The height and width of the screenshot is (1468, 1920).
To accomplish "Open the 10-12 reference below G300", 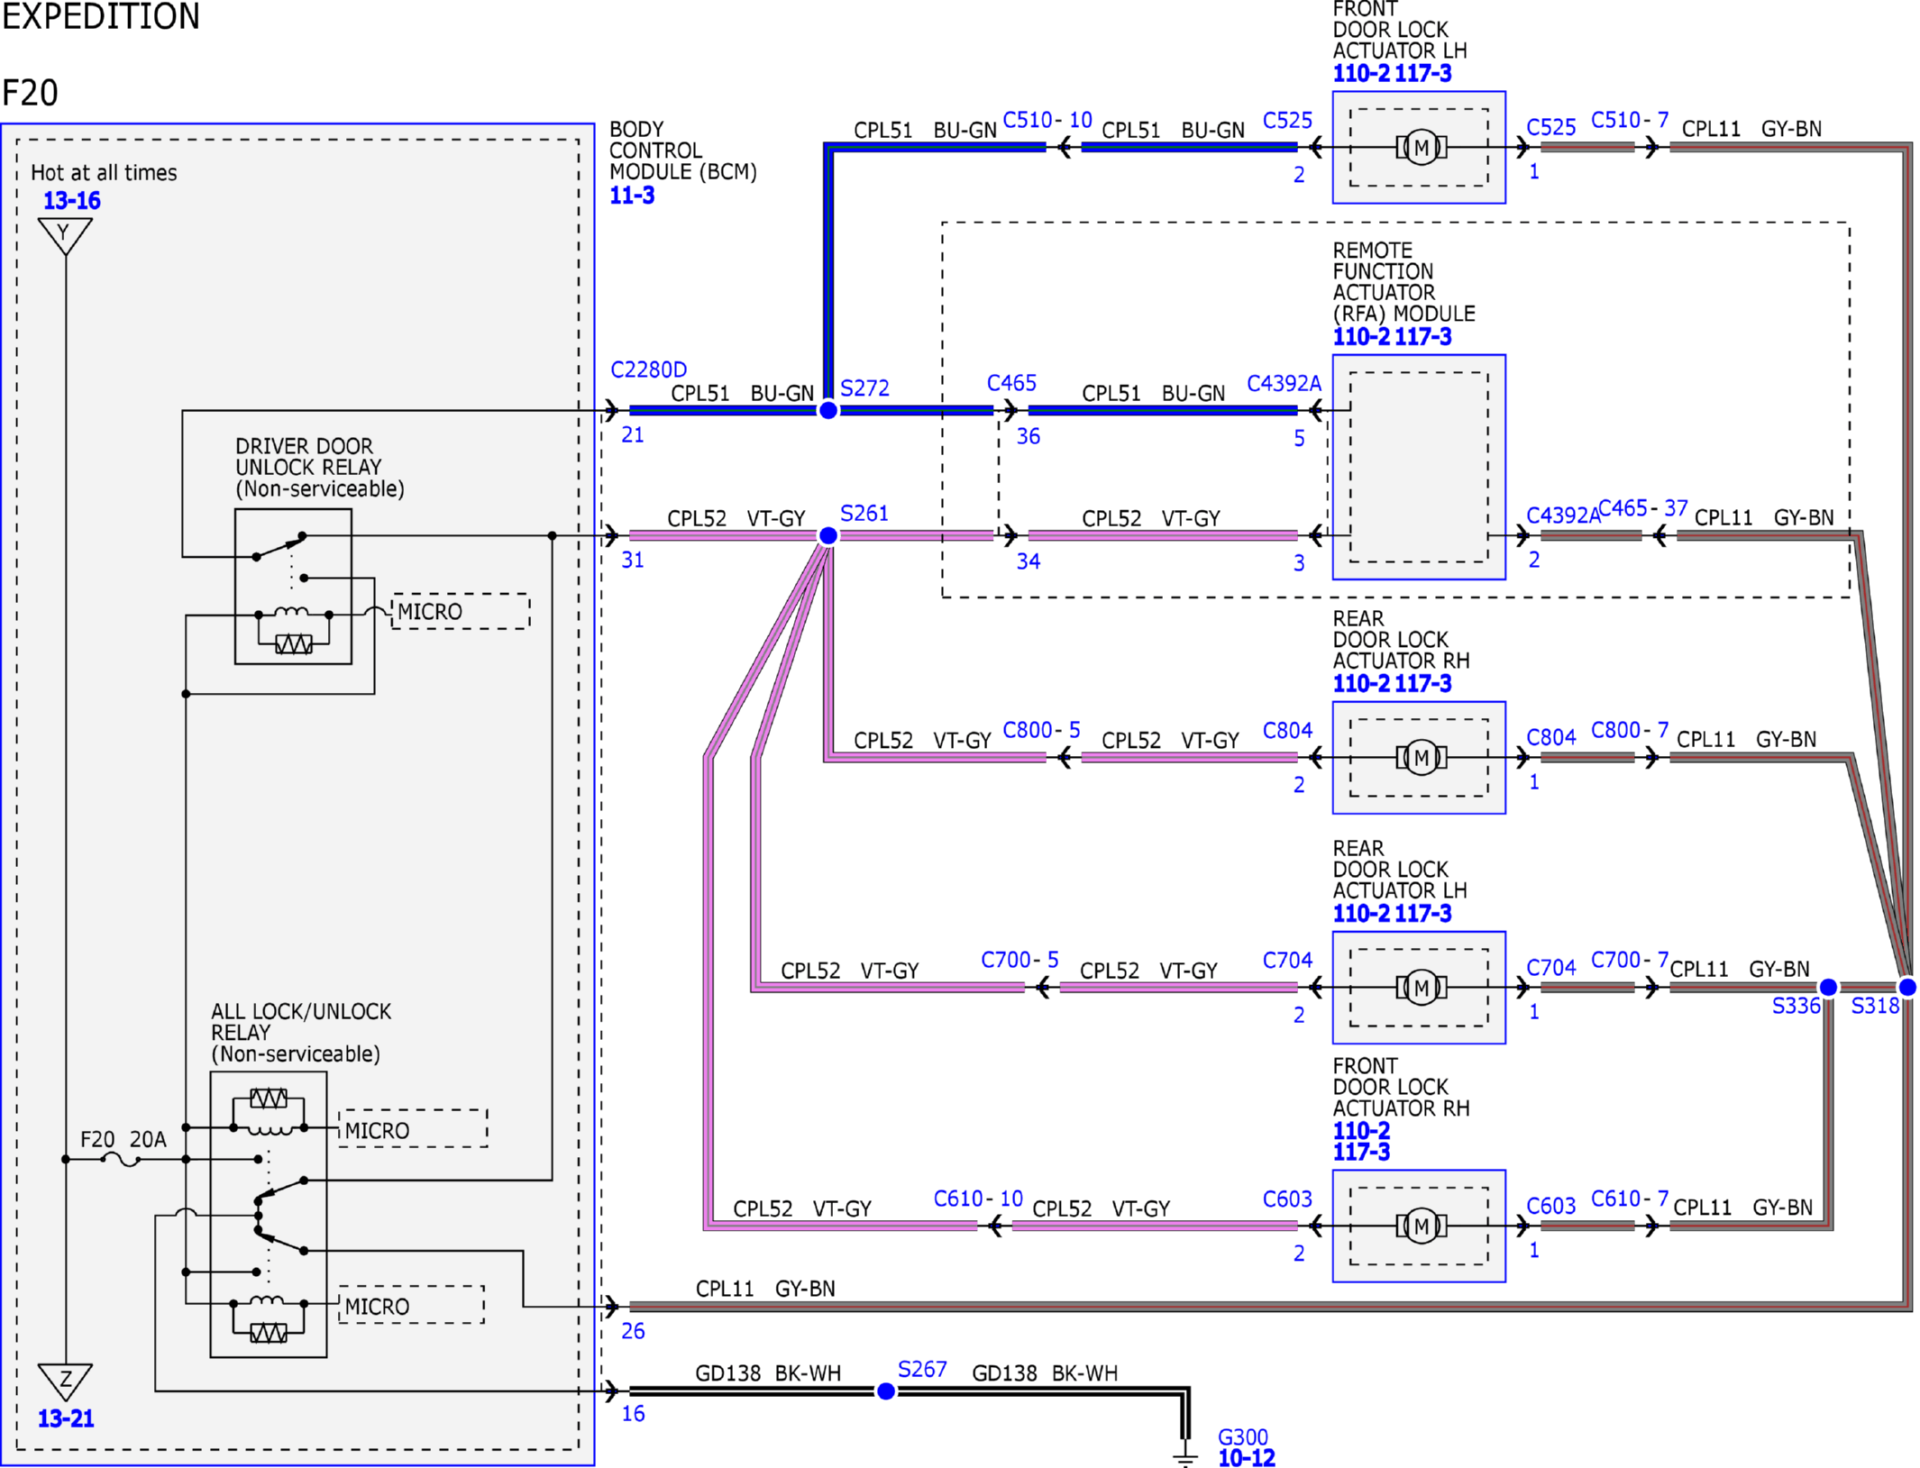I will pos(1247,1458).
